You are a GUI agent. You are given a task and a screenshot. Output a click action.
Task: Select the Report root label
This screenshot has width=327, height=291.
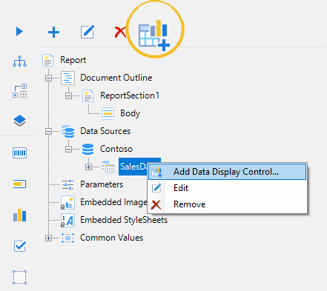[x=73, y=60]
